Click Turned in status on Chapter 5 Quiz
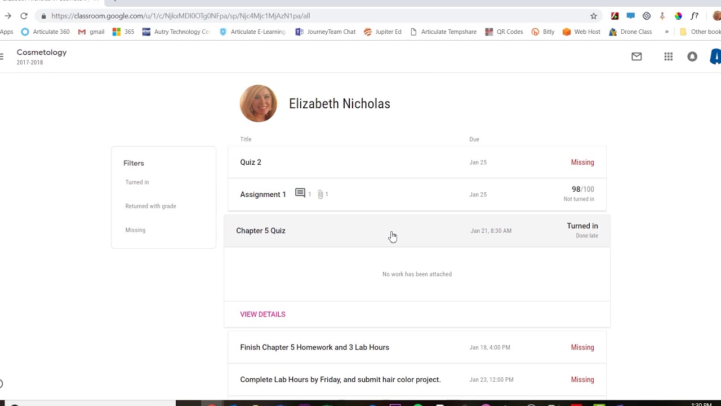This screenshot has height=406, width=721. (x=582, y=226)
